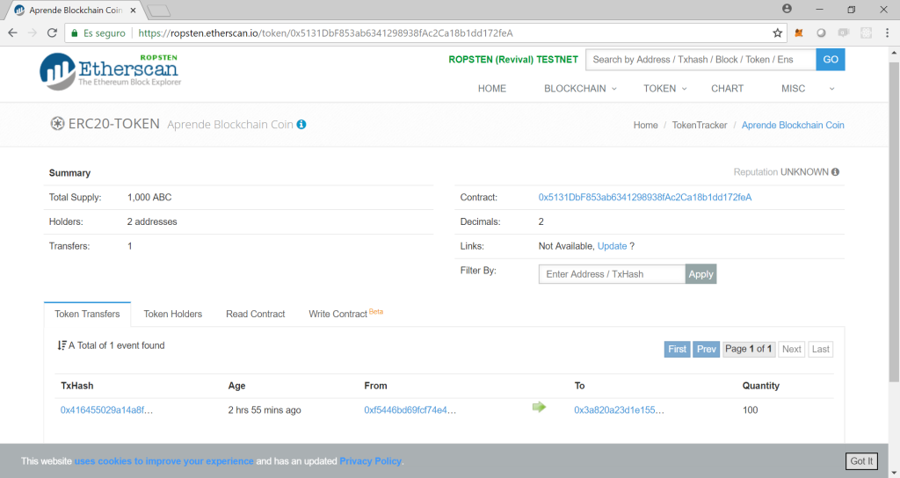Viewport: 900px width, 478px height.
Task: Click the Update links hyperlink
Action: (x=612, y=246)
